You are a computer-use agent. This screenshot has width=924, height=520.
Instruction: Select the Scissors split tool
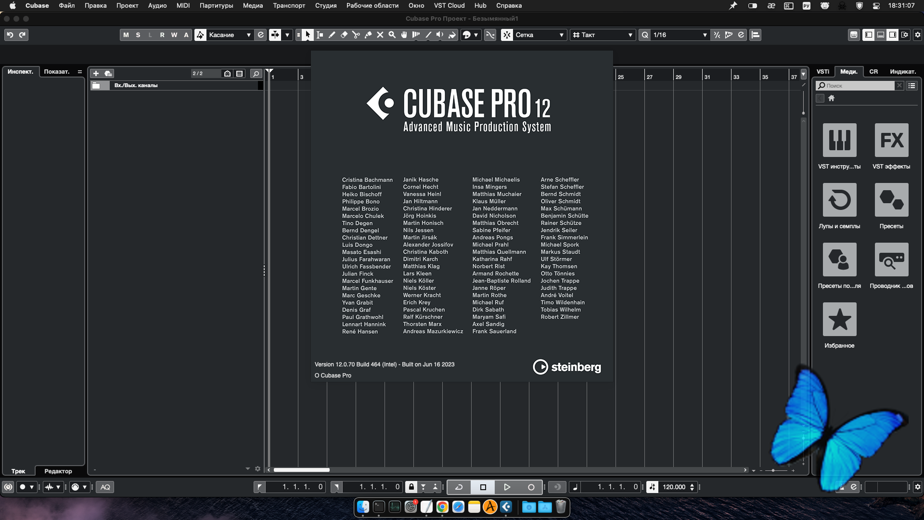click(x=356, y=35)
